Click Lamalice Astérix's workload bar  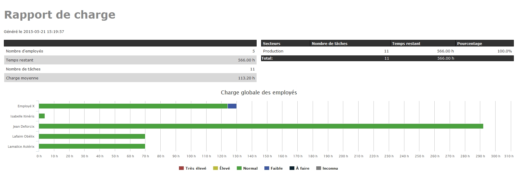92,146
